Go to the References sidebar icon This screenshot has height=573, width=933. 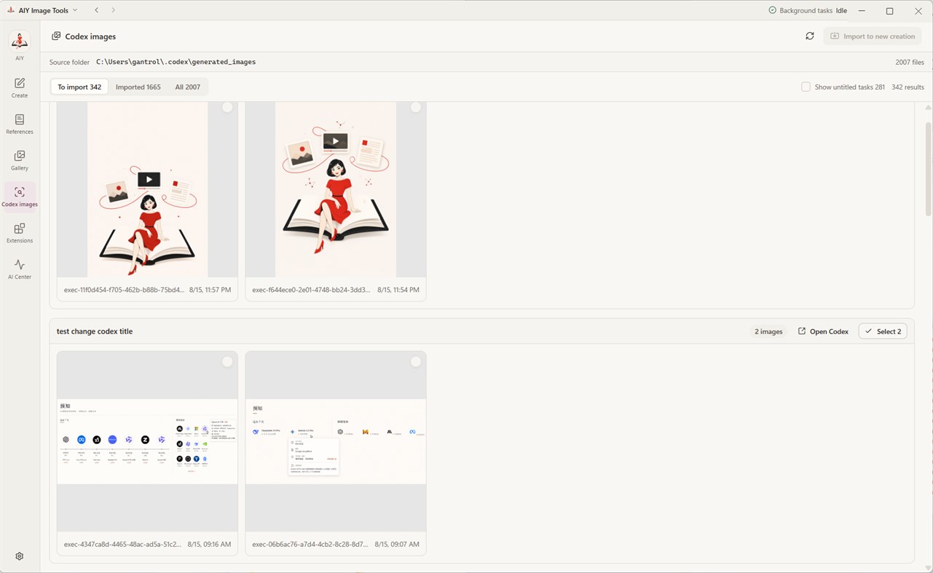pos(20,125)
